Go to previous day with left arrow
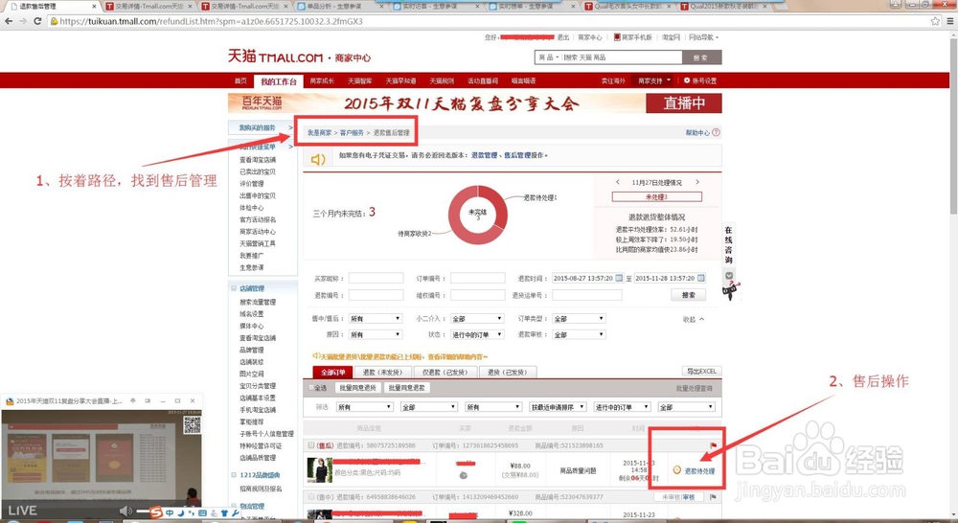Screen dimensions: 958x523 [x=618, y=182]
